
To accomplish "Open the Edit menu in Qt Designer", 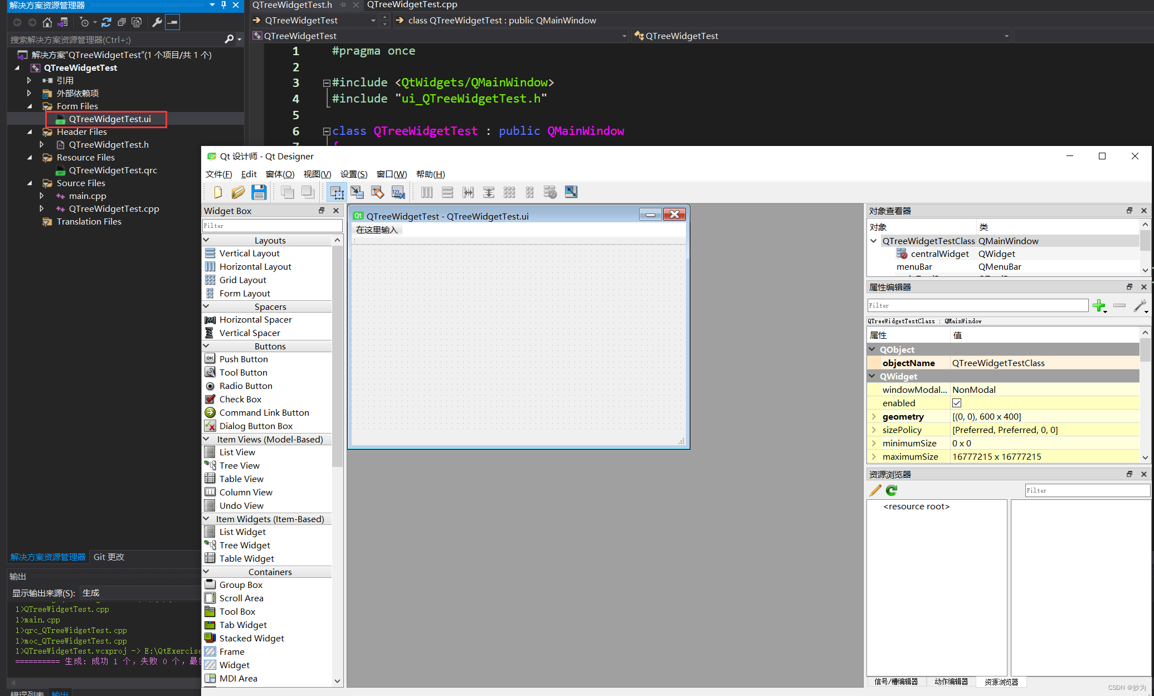I will (249, 174).
